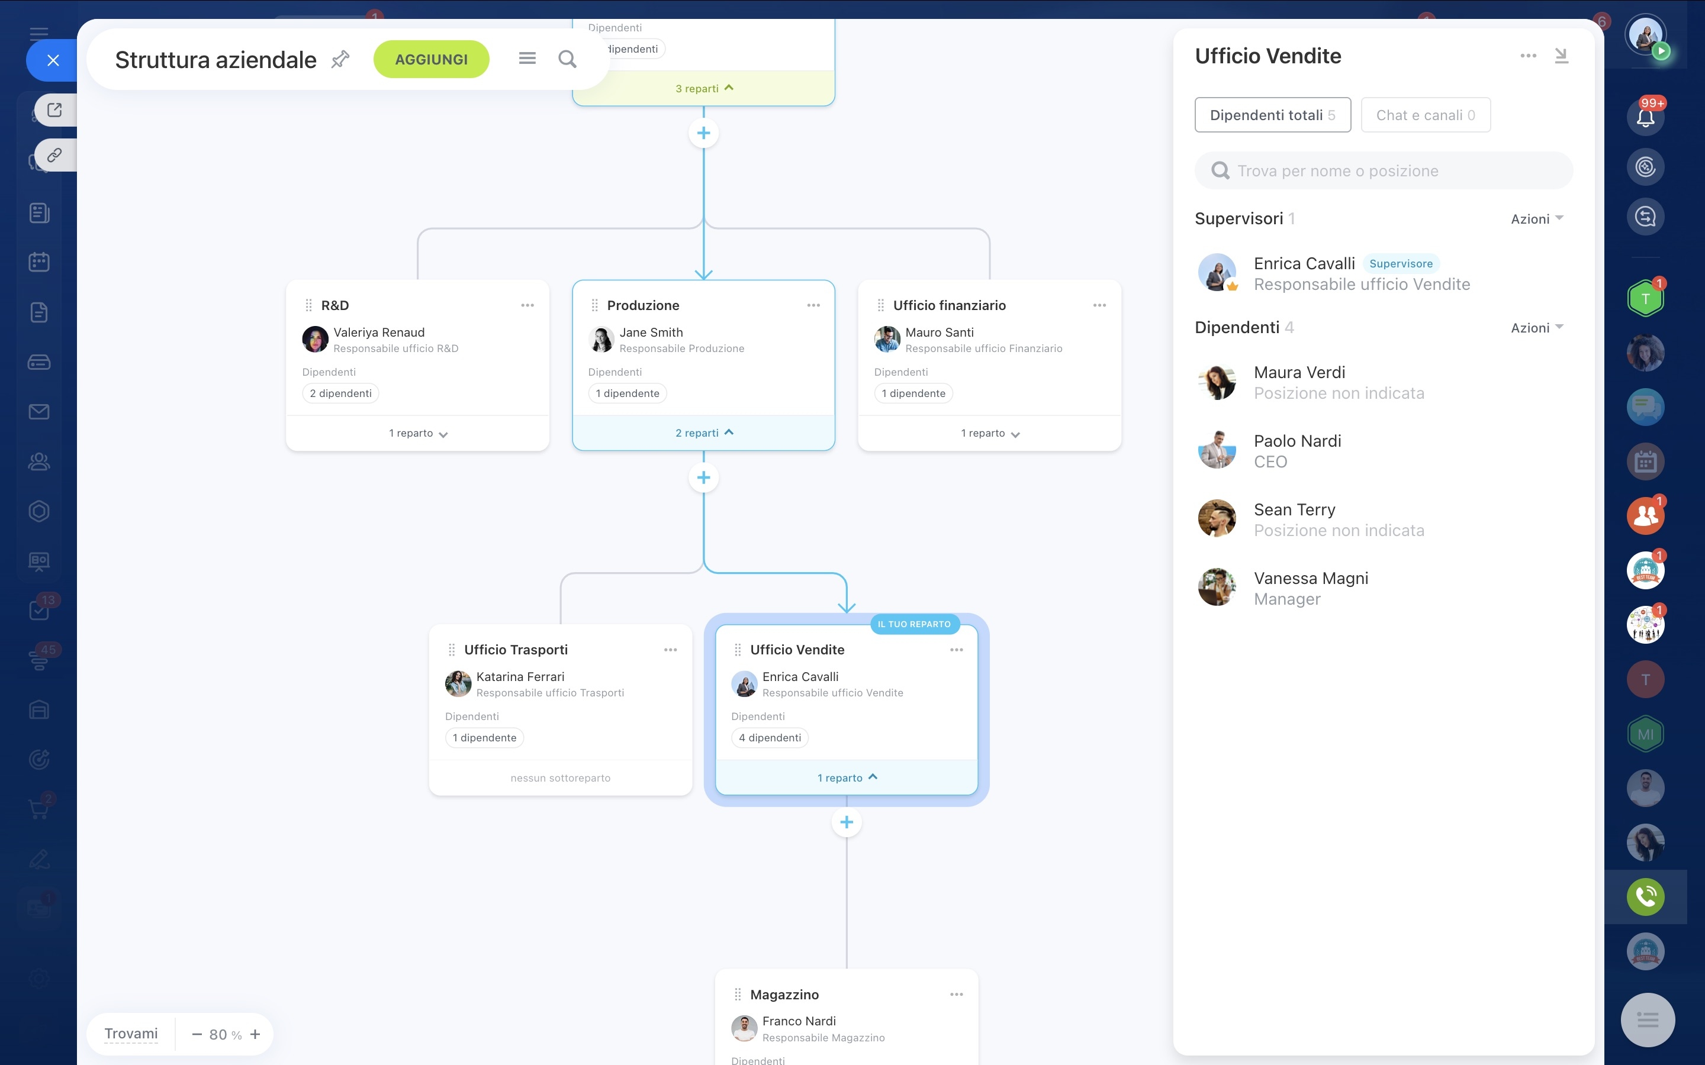
Task: Expand the 1 reparto under R&D
Action: (x=418, y=433)
